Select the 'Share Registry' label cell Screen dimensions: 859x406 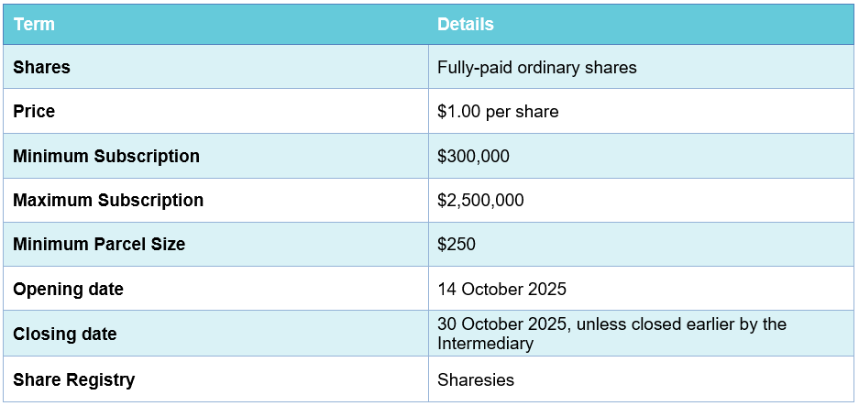[73, 379]
